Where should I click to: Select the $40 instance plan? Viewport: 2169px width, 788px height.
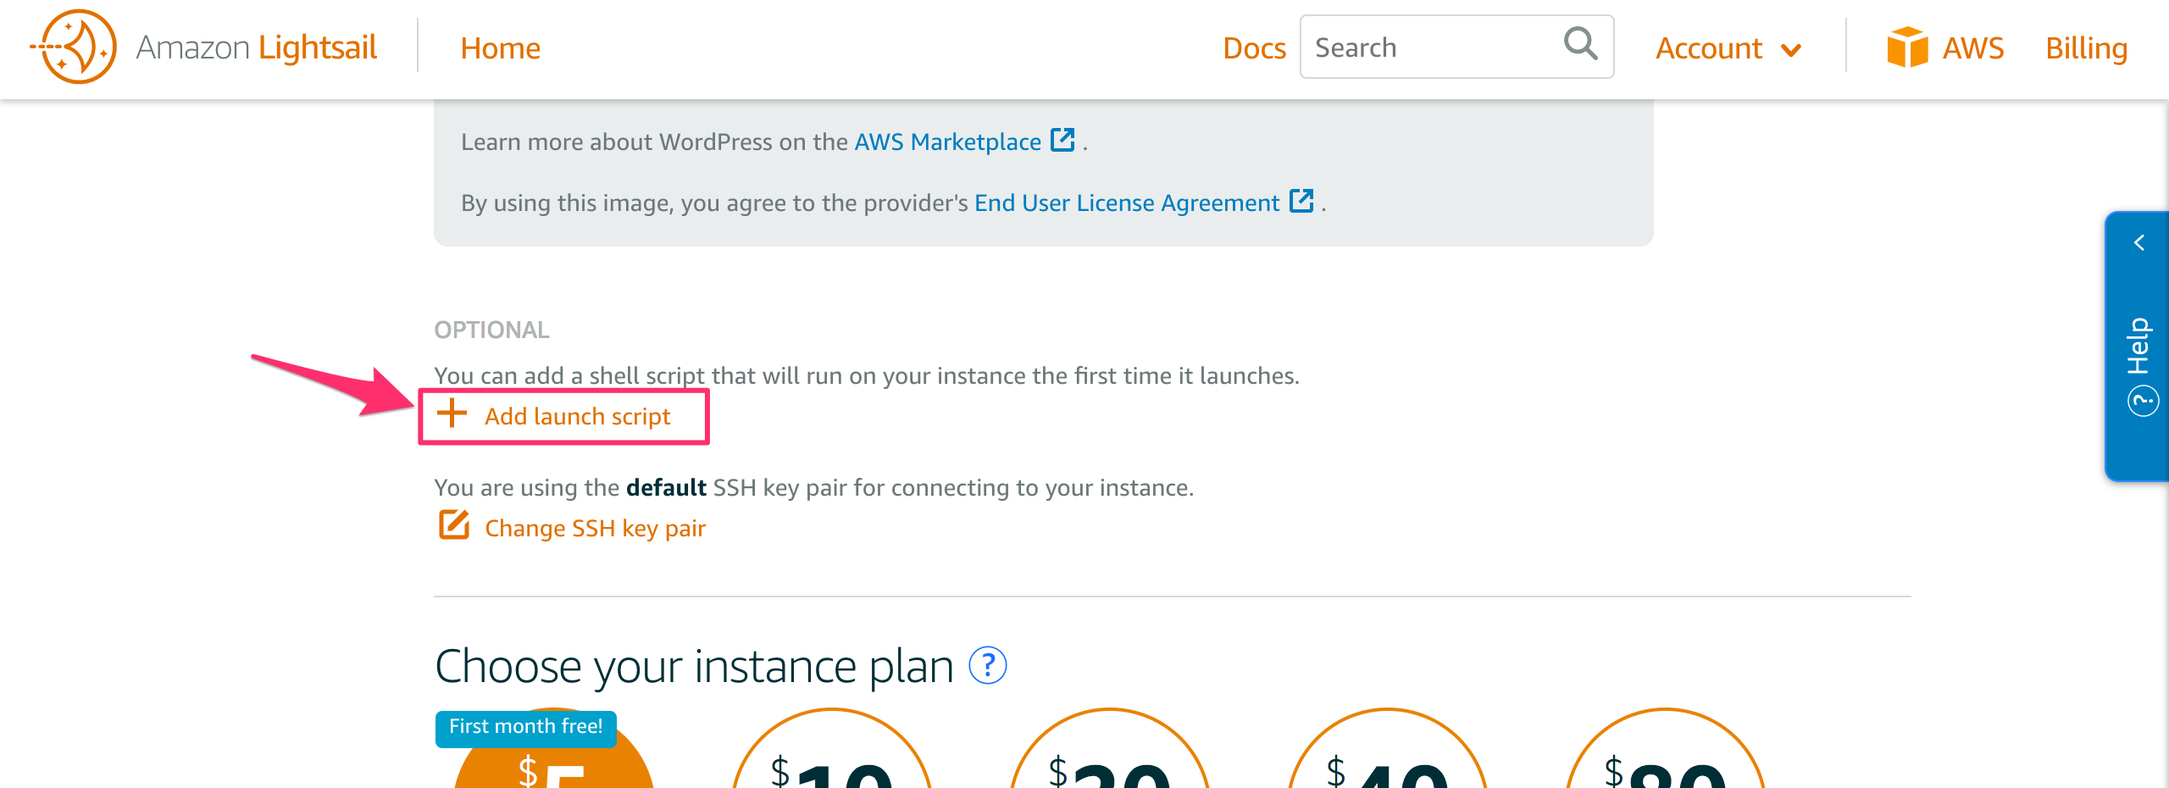1388,749
